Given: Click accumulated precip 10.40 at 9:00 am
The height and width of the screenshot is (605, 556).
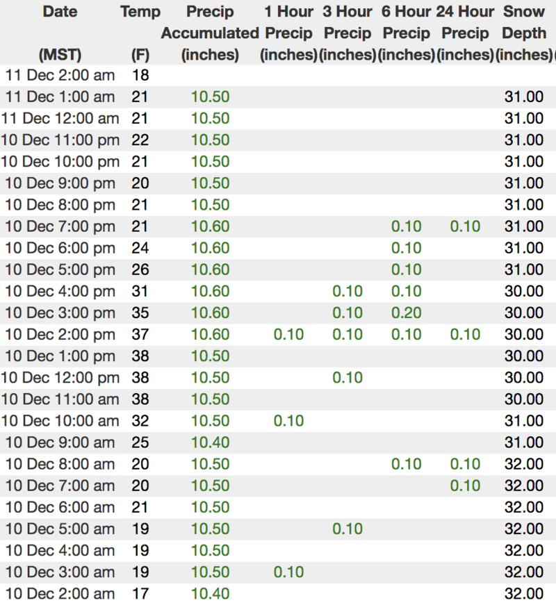Looking at the screenshot, I should click(x=210, y=442).
